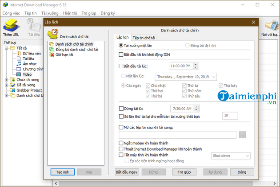Click the Giới hạn tải red X icon

pos(52,55)
